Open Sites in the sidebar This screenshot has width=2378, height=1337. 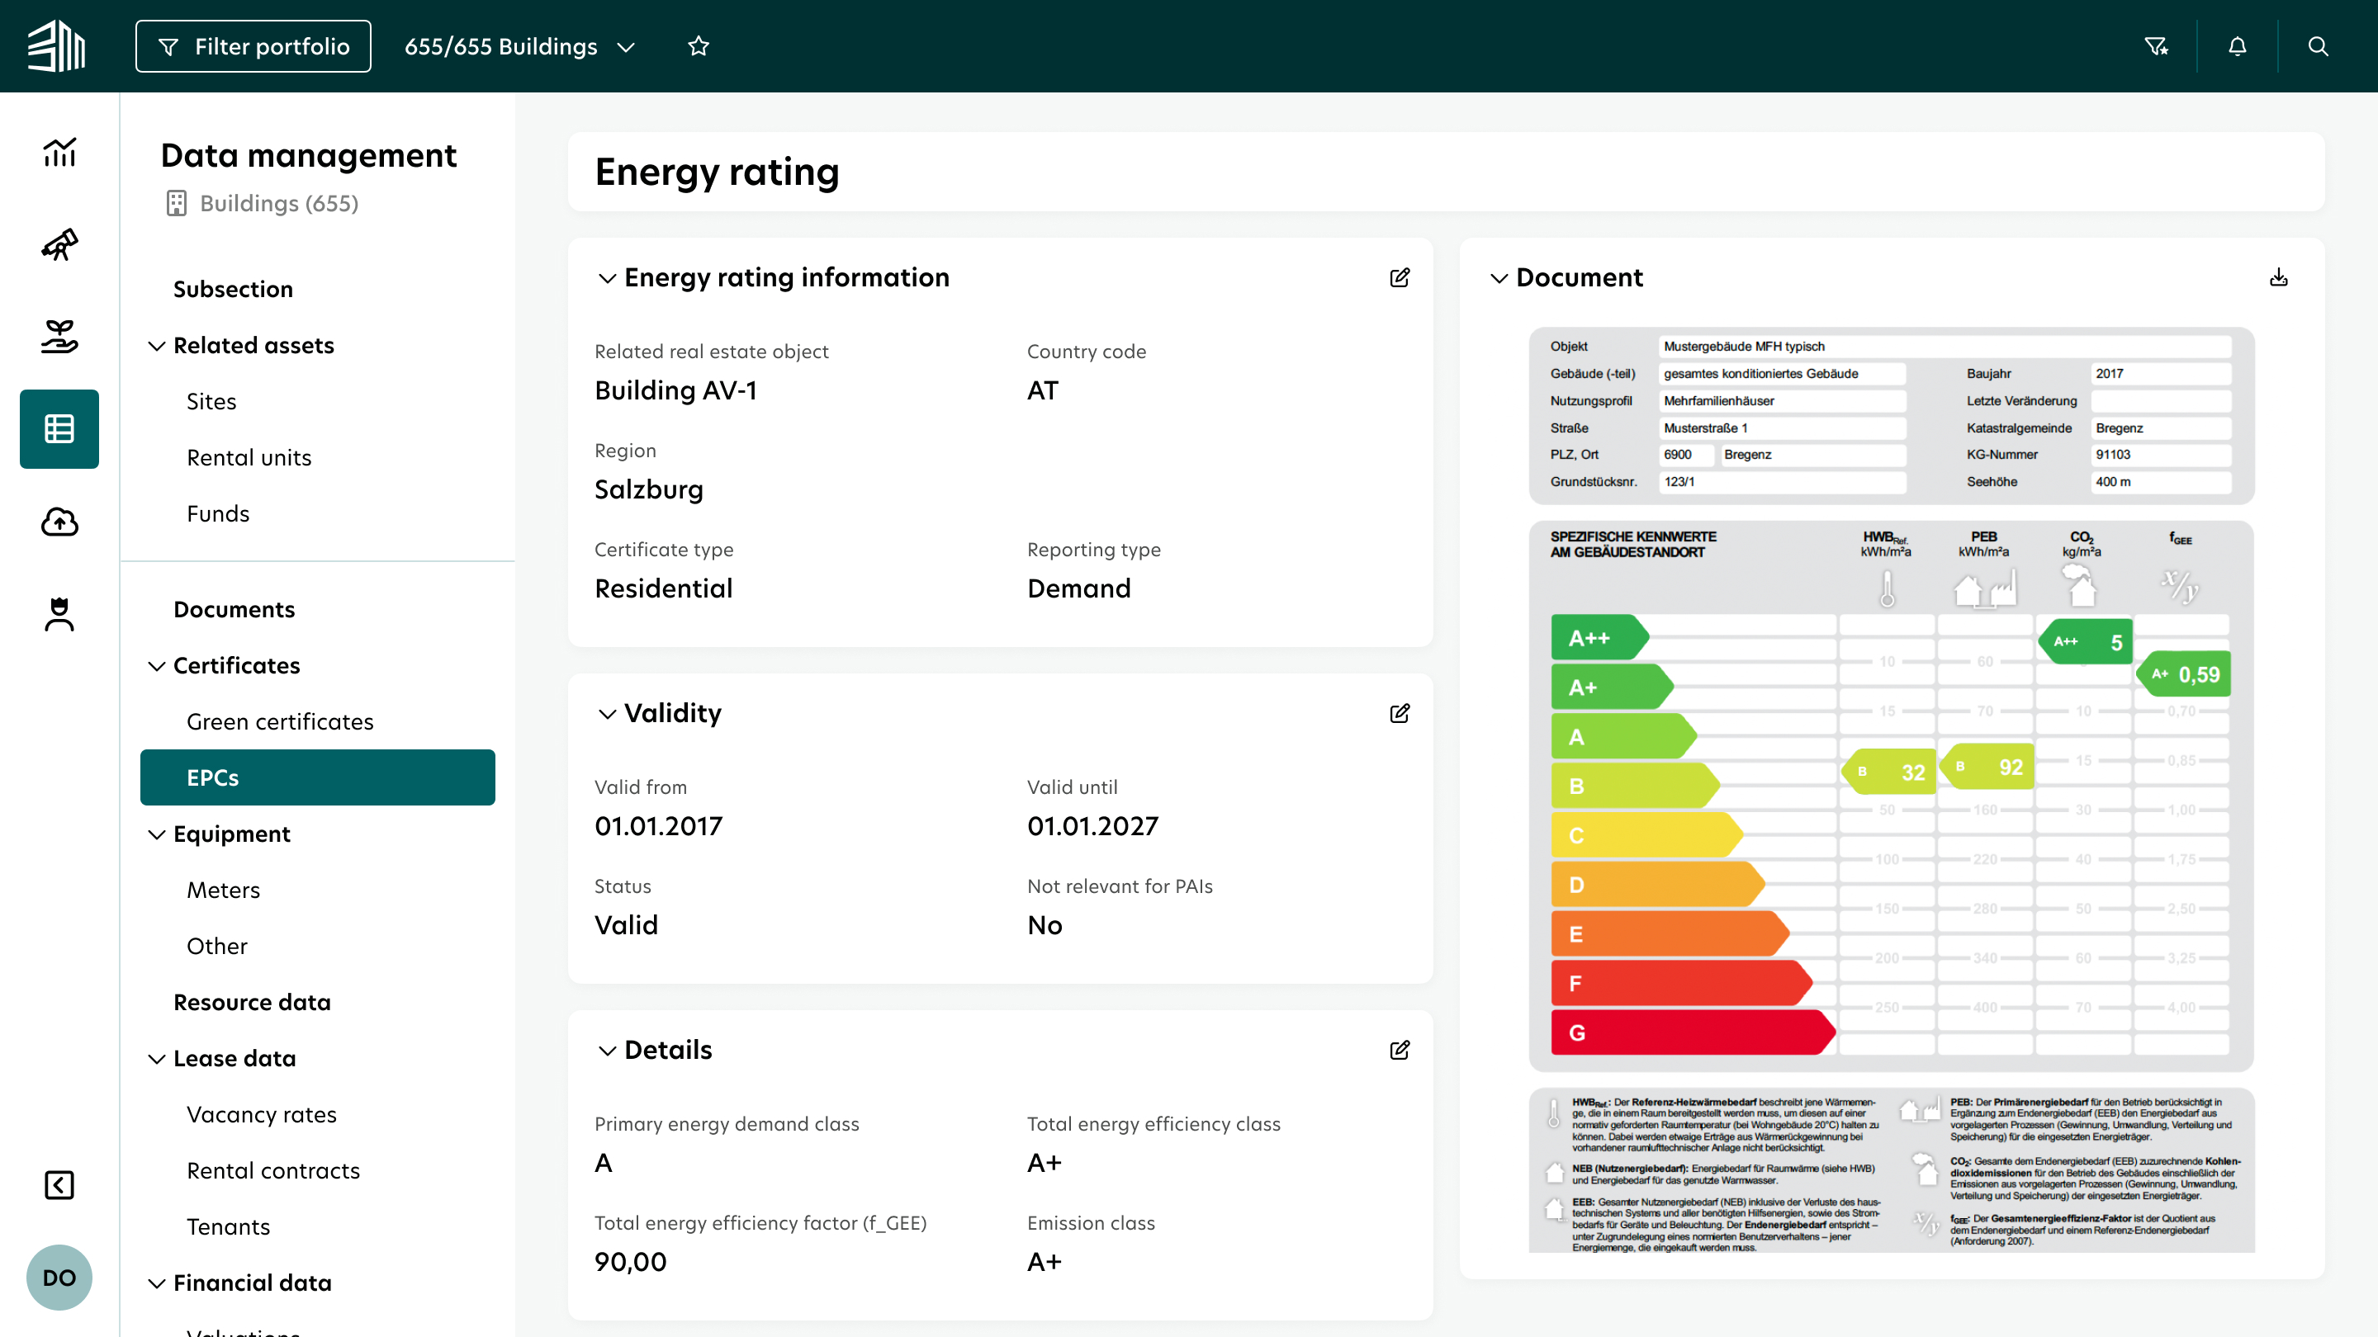211,401
